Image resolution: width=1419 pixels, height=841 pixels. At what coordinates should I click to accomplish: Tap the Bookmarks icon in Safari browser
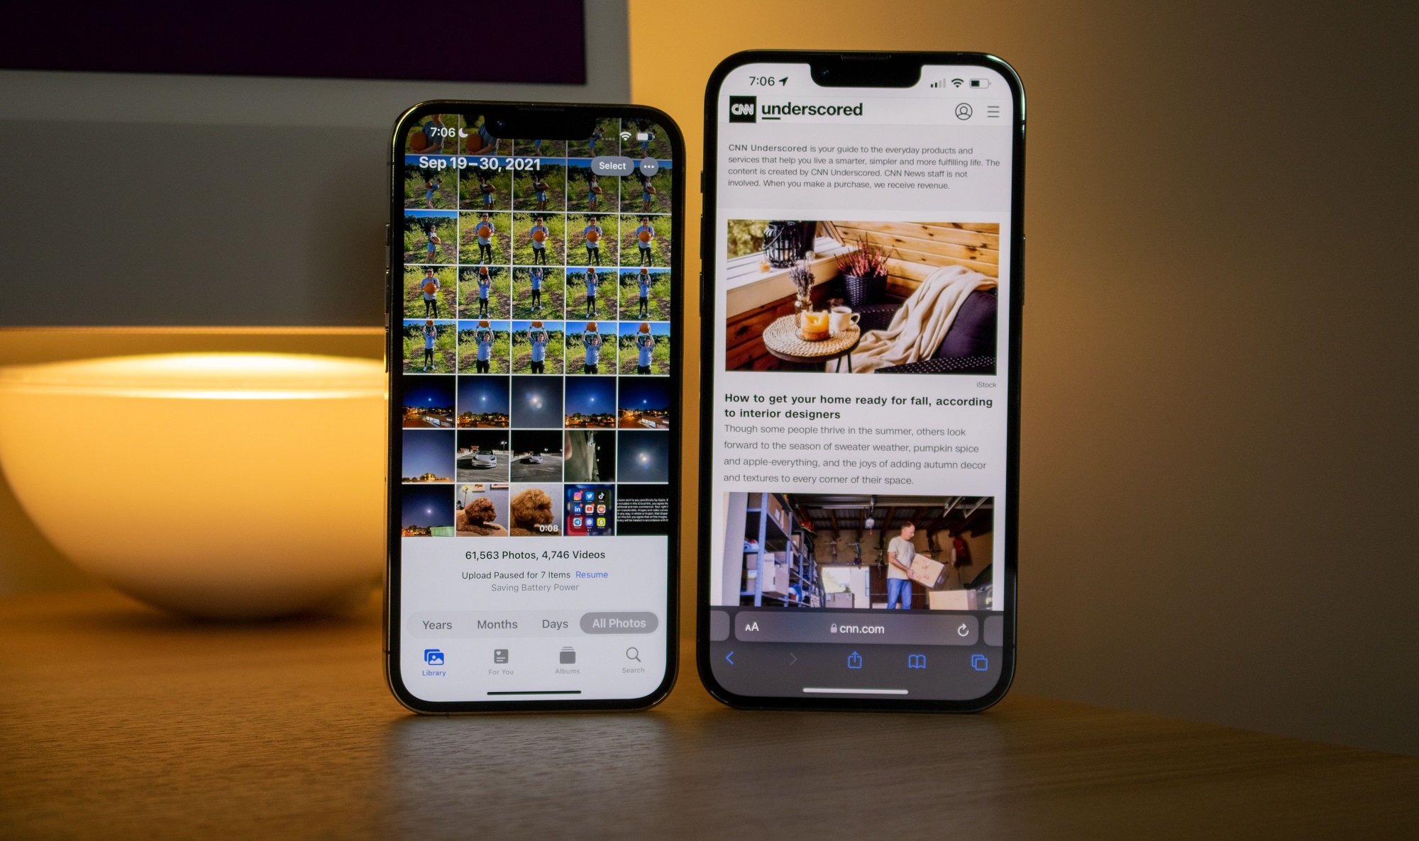pyautogui.click(x=917, y=661)
